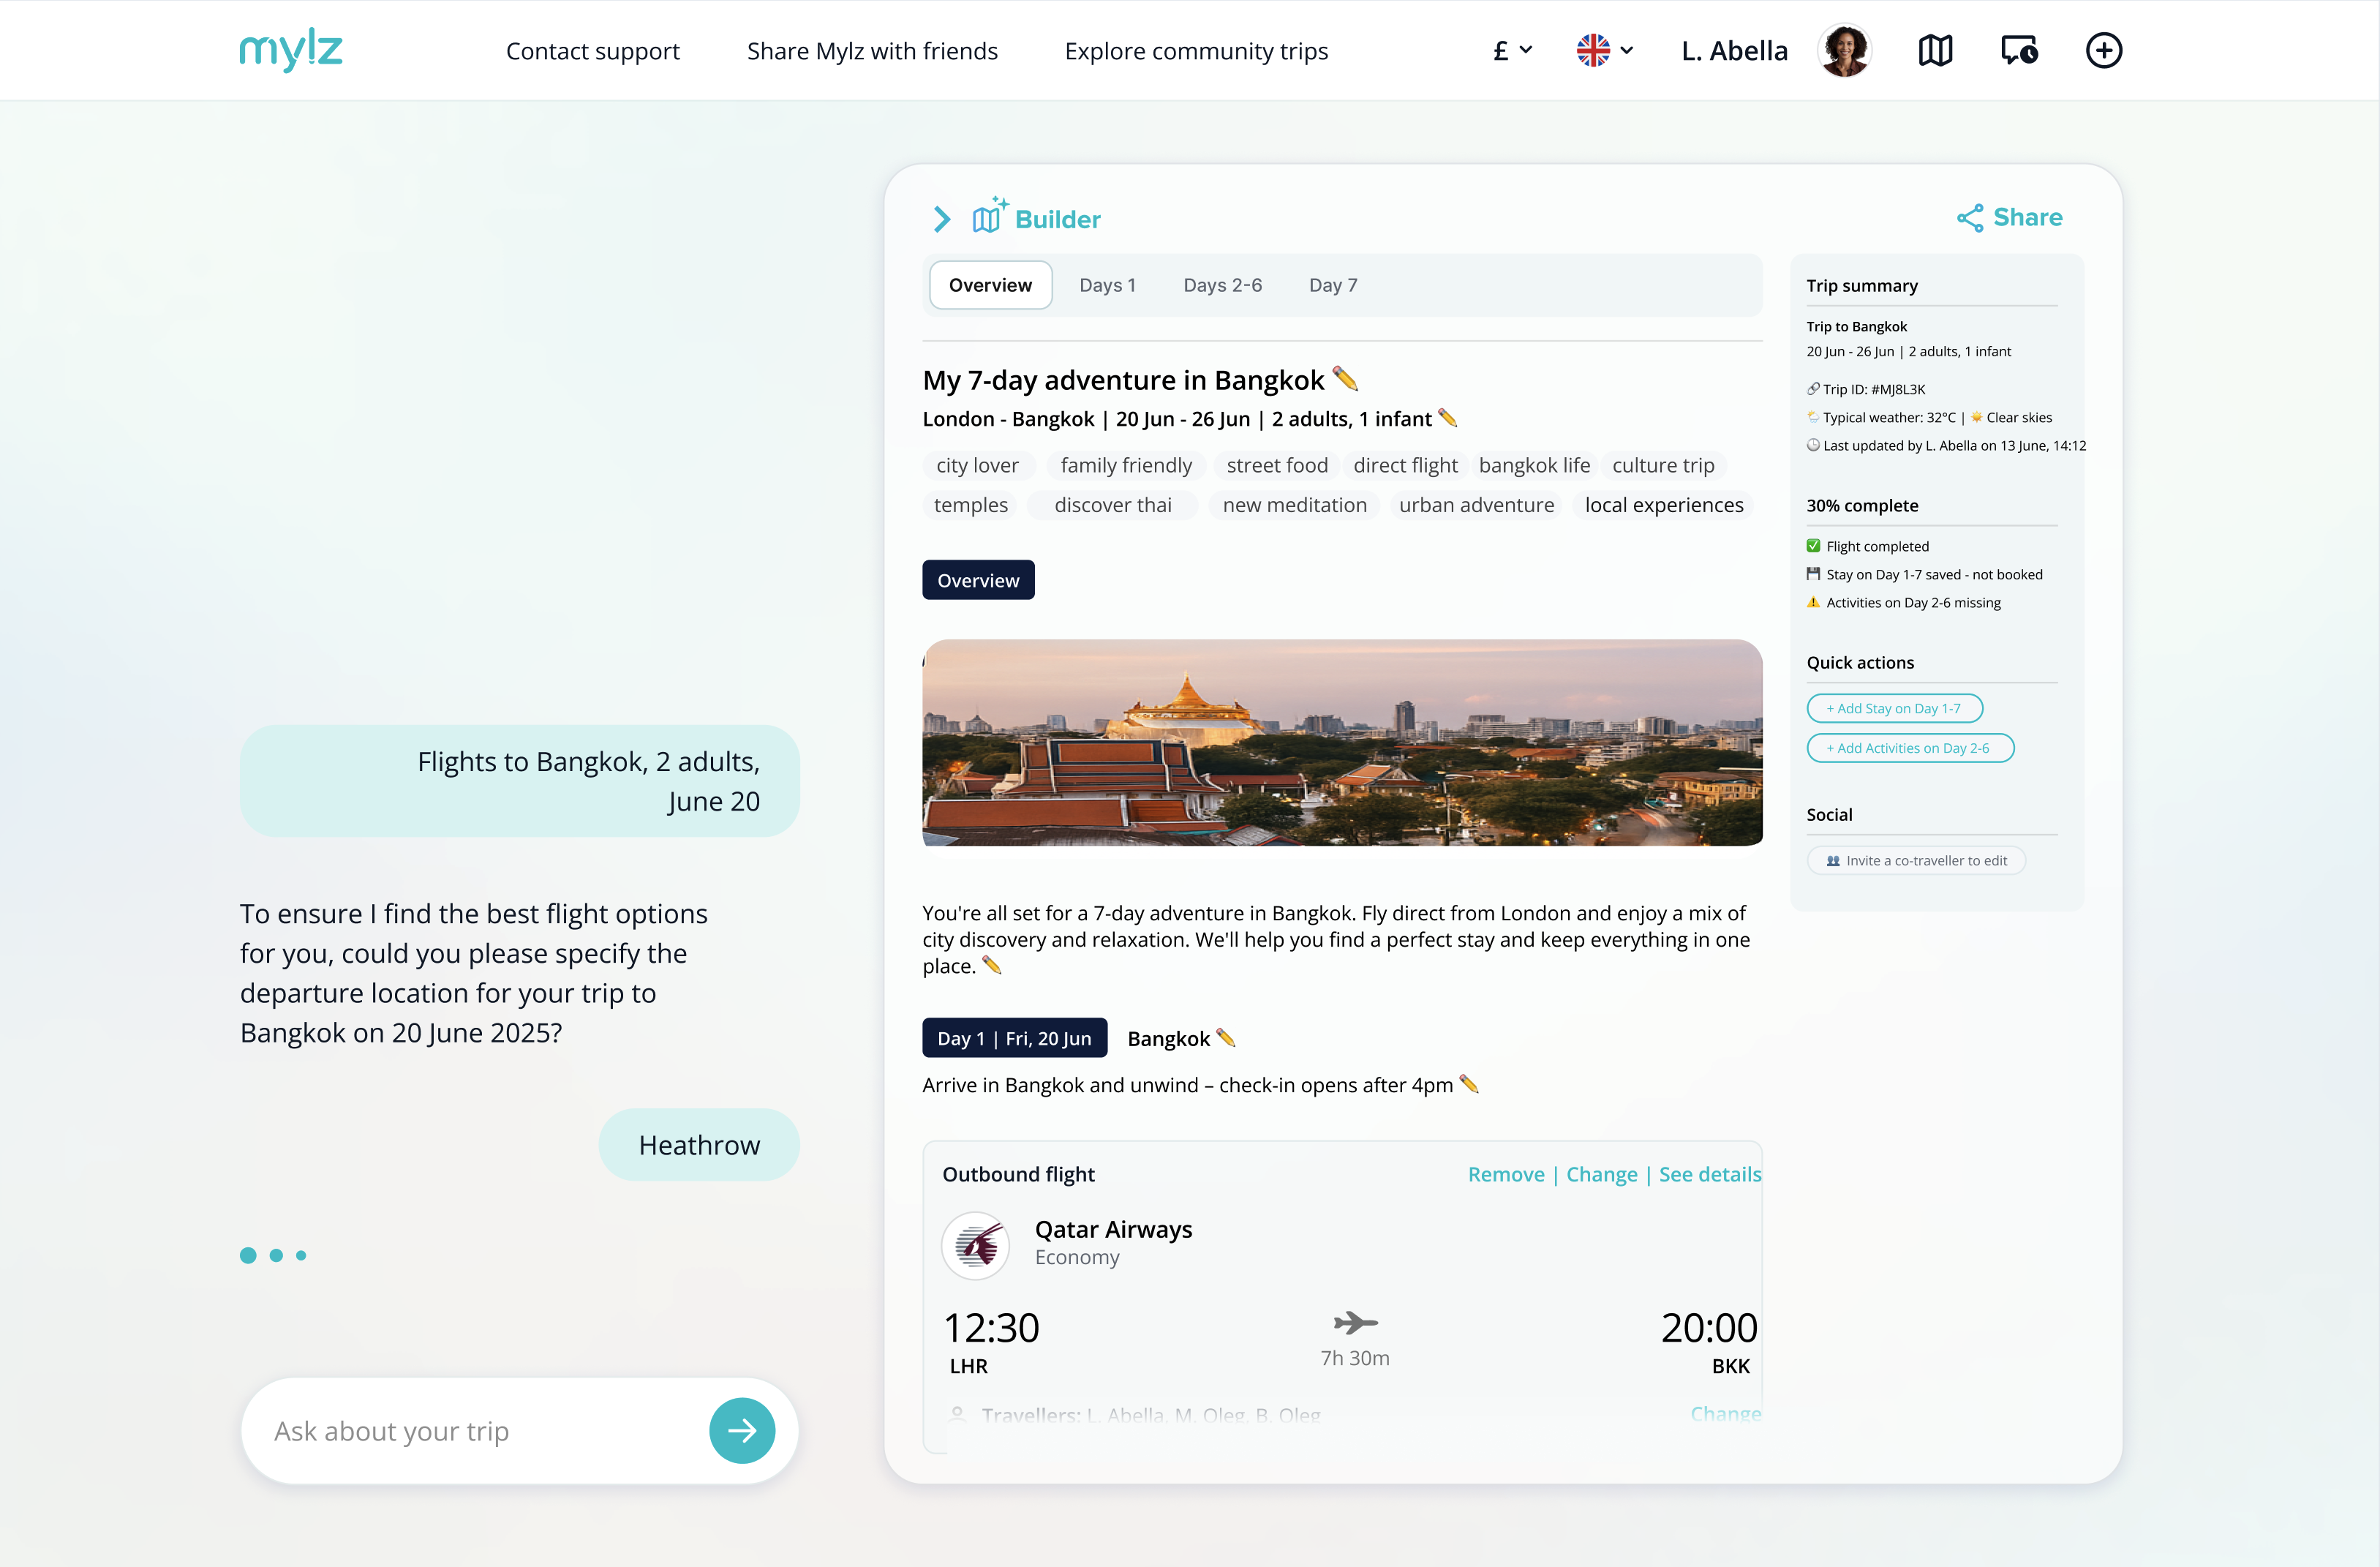Click the Bangkok skyline photo
This screenshot has height=1567, width=2380.
(1342, 743)
